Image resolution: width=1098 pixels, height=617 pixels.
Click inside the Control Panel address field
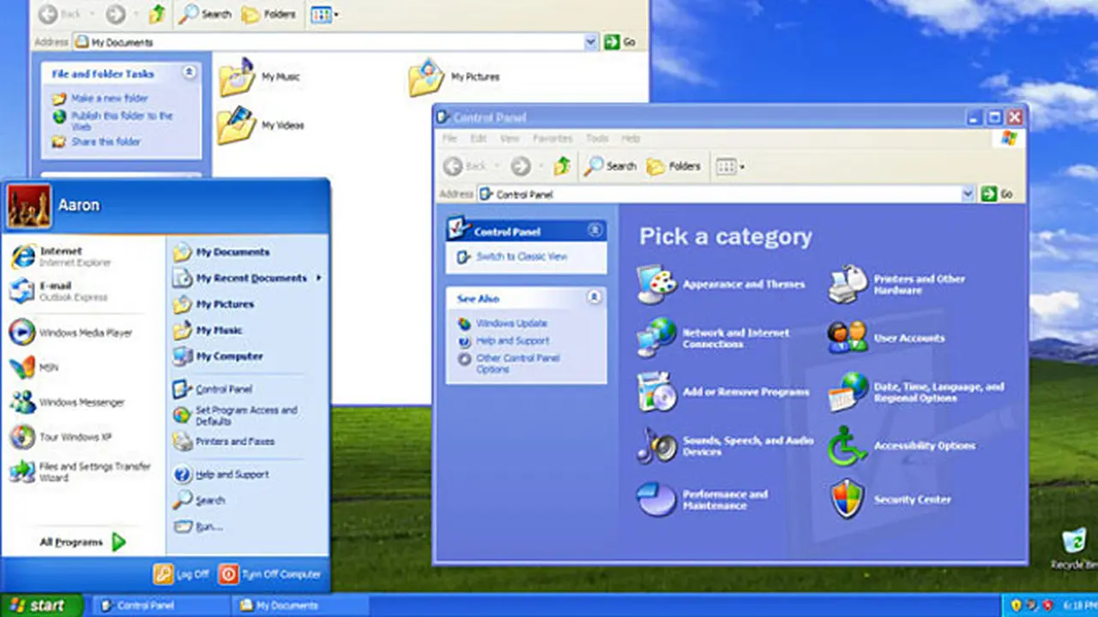[719, 195]
